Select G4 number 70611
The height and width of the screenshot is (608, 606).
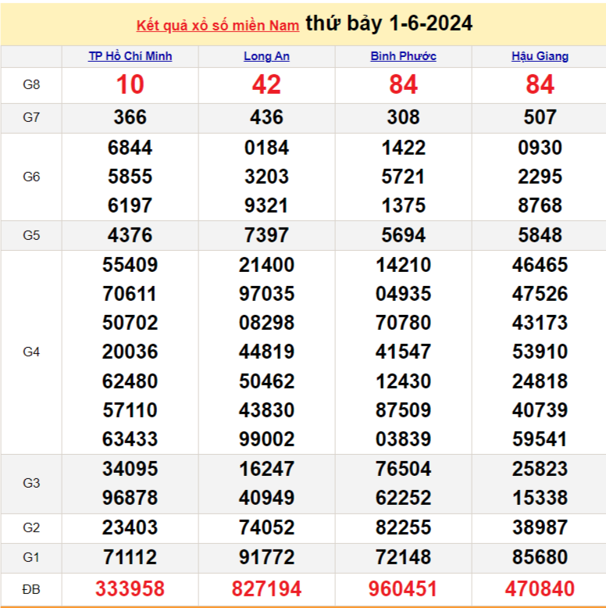click(x=130, y=294)
